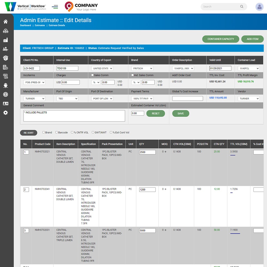Click the finance dollar icon in sidebar
267x267 pixels.
(x=6, y=94)
